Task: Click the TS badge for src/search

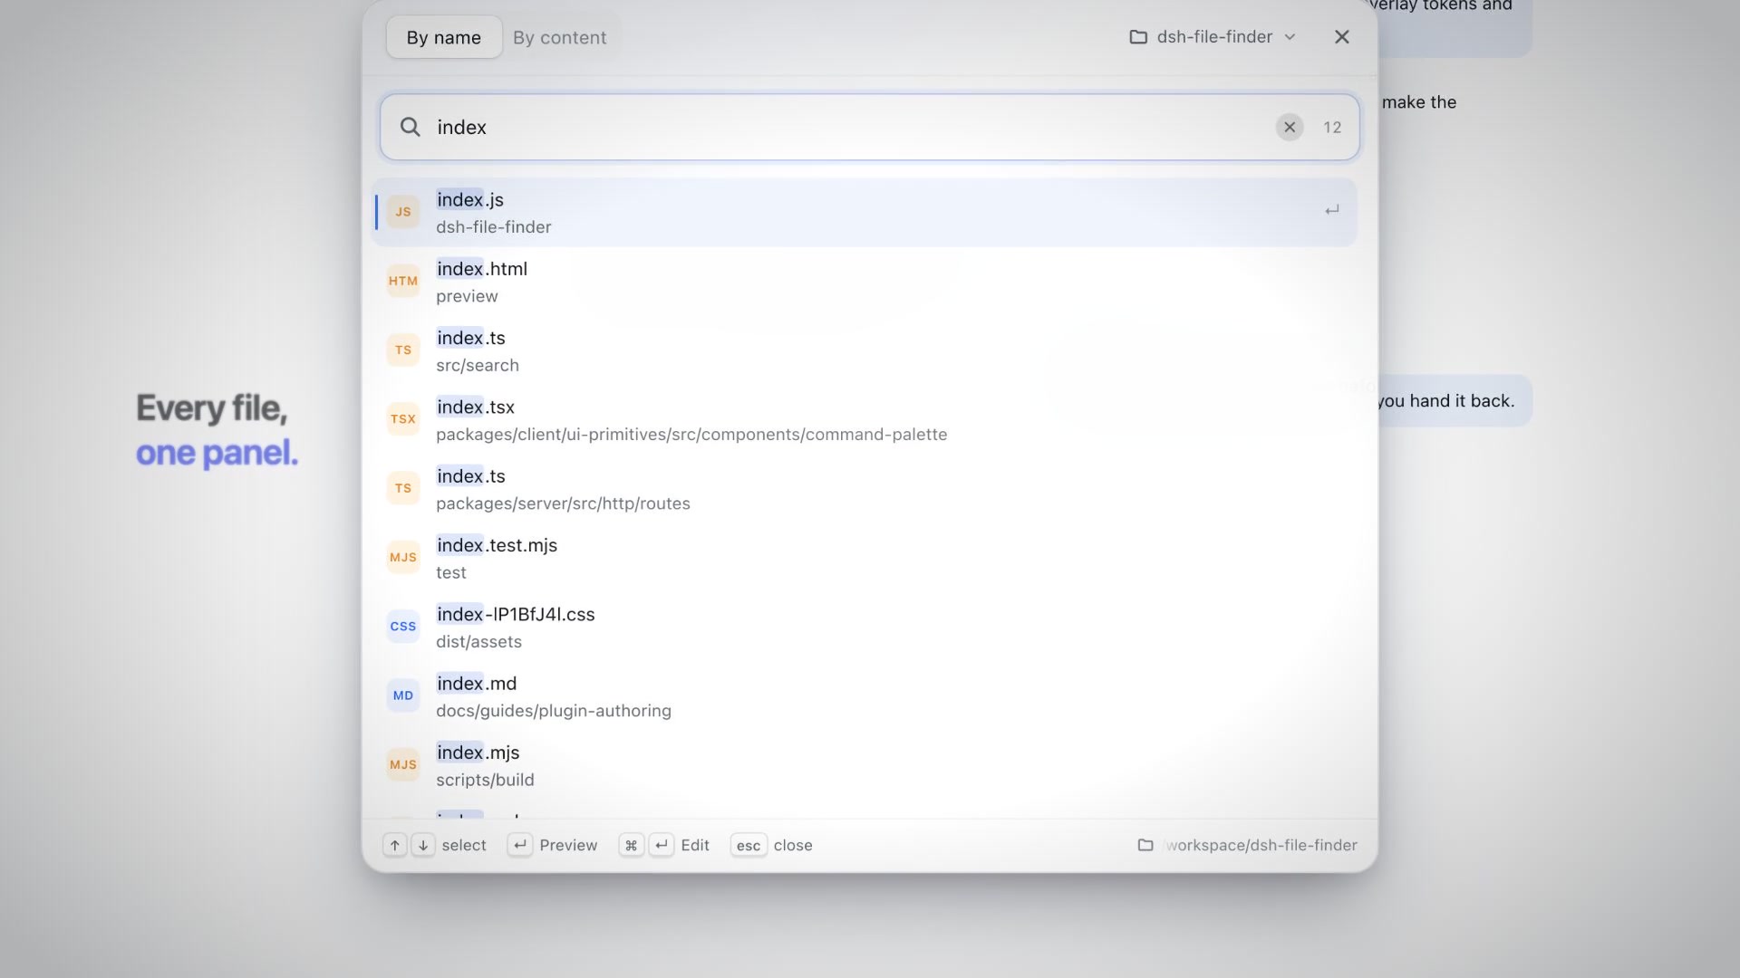Action: [x=403, y=350]
